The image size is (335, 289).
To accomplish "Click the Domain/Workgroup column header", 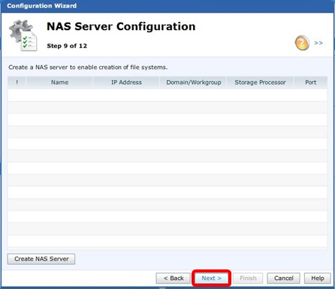I will pyautogui.click(x=194, y=82).
